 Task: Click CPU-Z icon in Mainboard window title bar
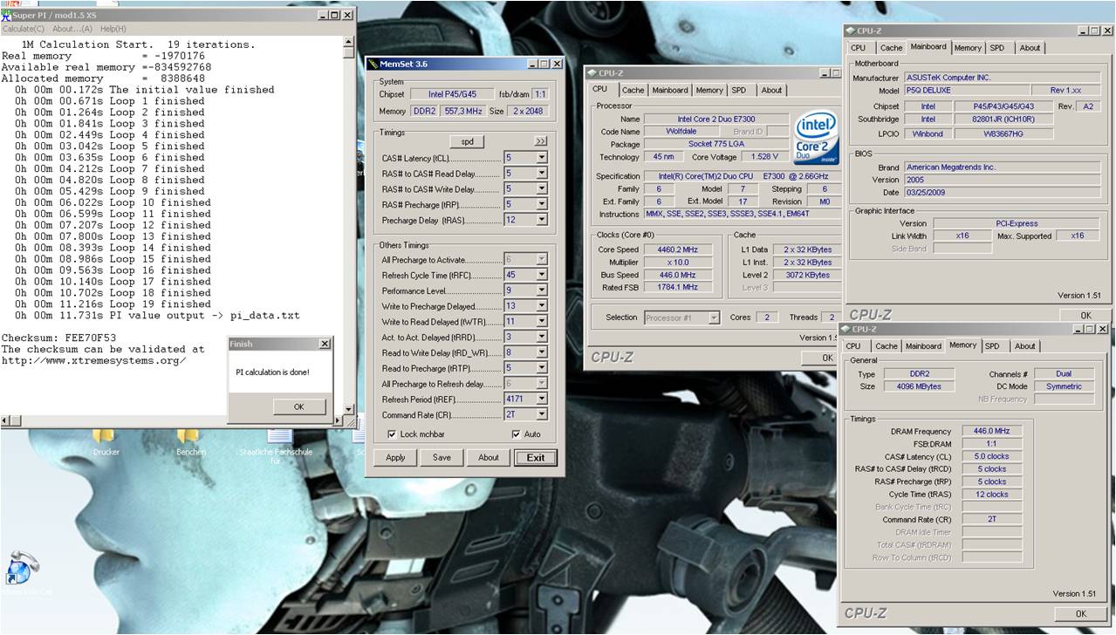(x=850, y=31)
